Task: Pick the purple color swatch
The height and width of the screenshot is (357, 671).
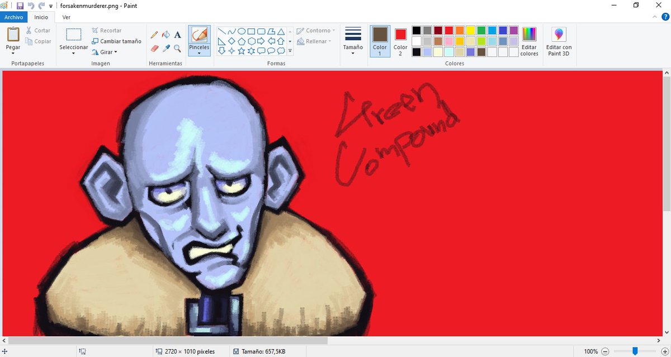Action: pos(513,30)
